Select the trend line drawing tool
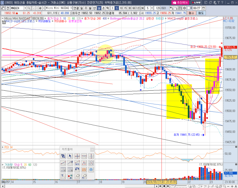Screen dimensions: 238x188 coord(63,163)
